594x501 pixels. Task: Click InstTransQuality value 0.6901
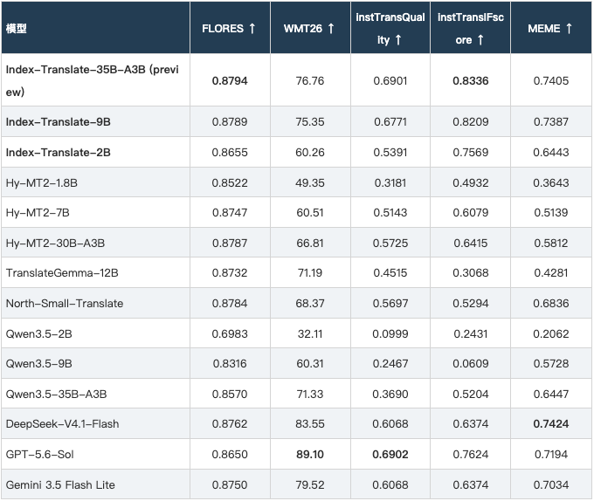[390, 80]
